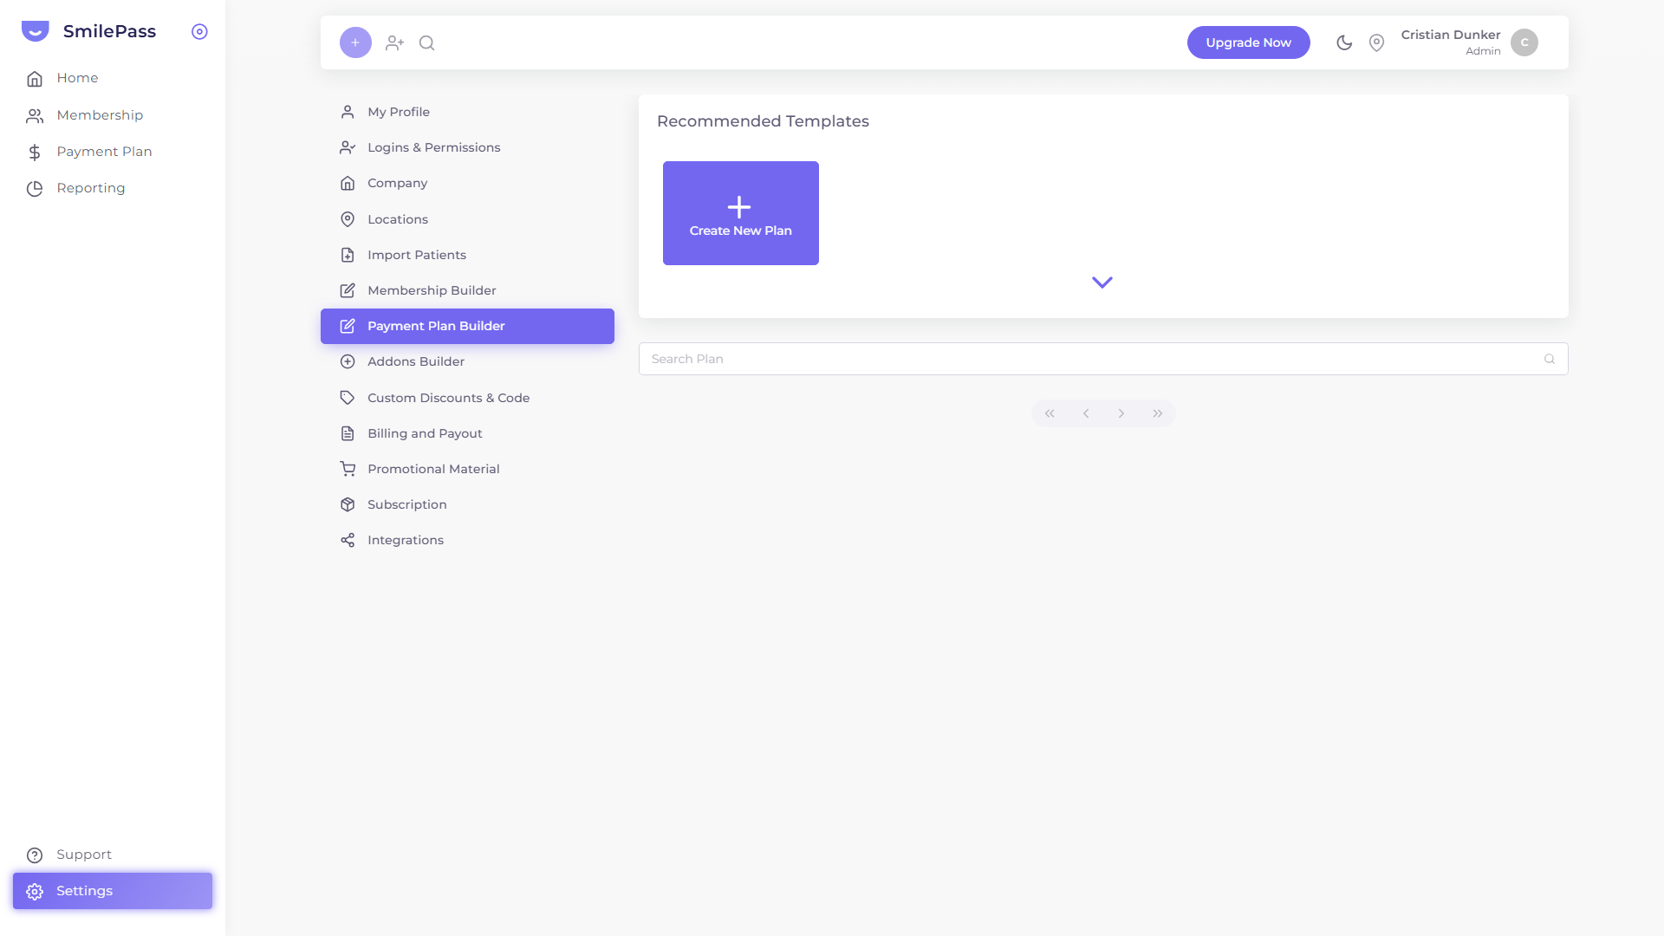
Task: Click the Logins & Permissions user-check icon
Action: tap(348, 147)
